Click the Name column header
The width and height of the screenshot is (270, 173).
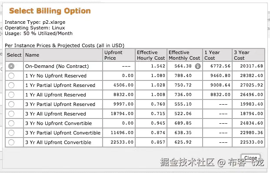pyautogui.click(x=32, y=55)
